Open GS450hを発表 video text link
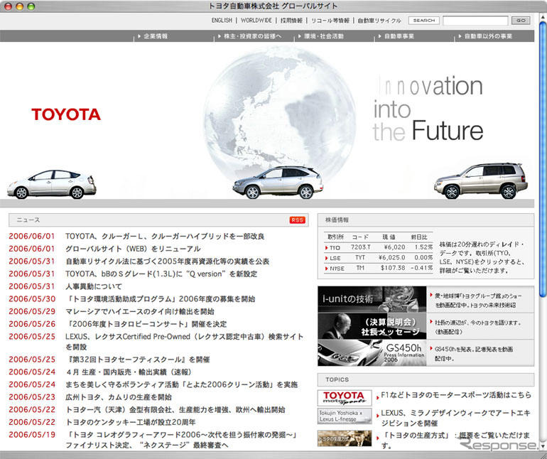Image resolution: width=547 pixels, height=459 pixels. (474, 354)
